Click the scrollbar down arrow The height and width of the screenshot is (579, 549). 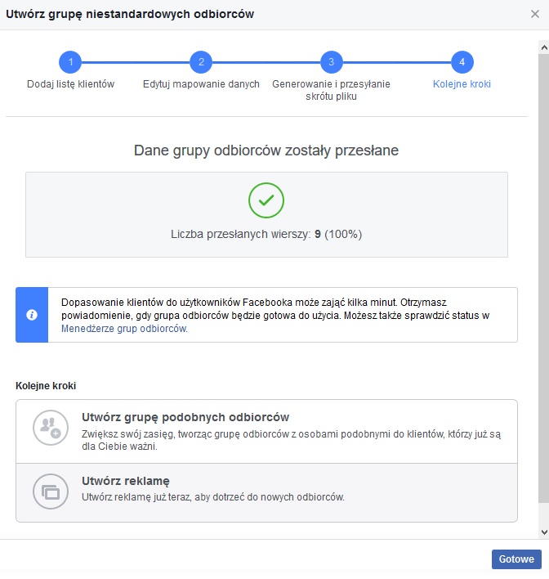543,532
